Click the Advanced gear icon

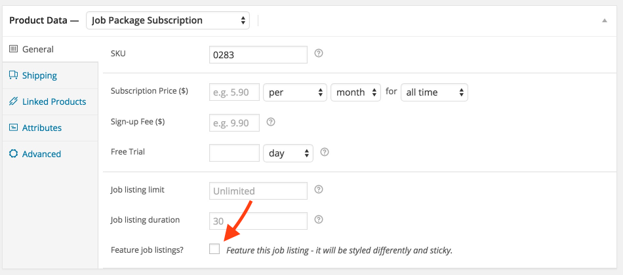click(14, 154)
